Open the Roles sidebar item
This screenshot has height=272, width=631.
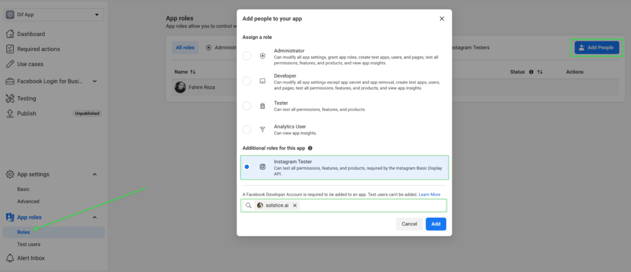point(54,232)
